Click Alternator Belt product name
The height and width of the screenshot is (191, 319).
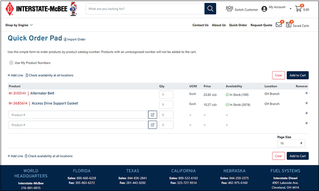42,93
